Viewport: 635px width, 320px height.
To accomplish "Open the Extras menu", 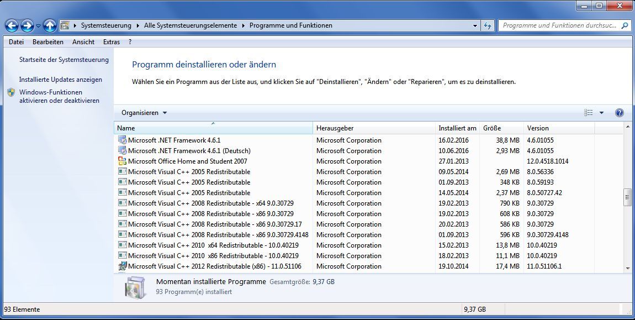I will [111, 42].
